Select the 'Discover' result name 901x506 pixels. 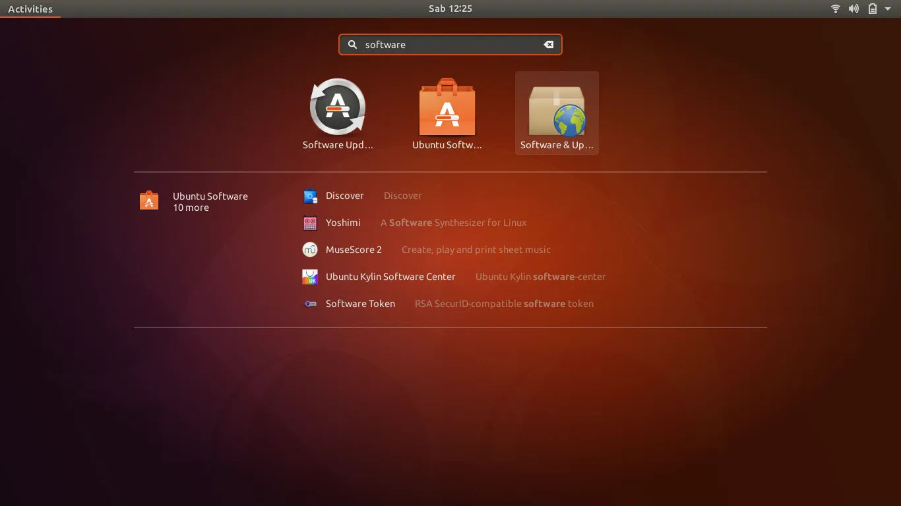click(x=344, y=196)
